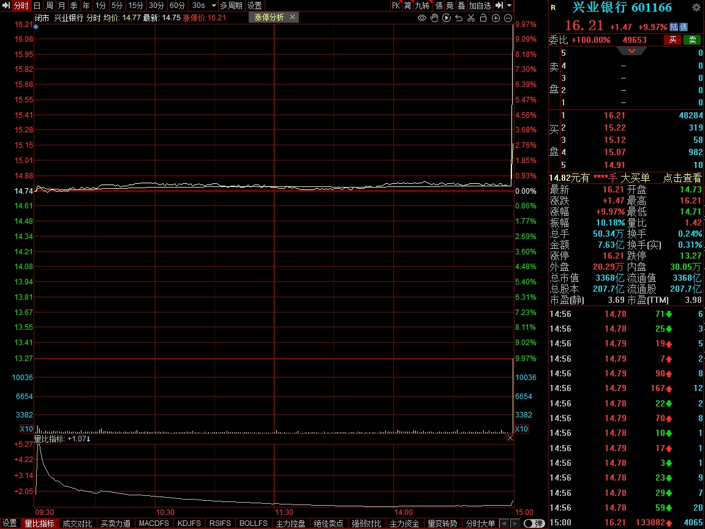The width and height of the screenshot is (705, 529).
Task: Toggle the eye visibility icon in chart toolbar
Action: (x=422, y=18)
